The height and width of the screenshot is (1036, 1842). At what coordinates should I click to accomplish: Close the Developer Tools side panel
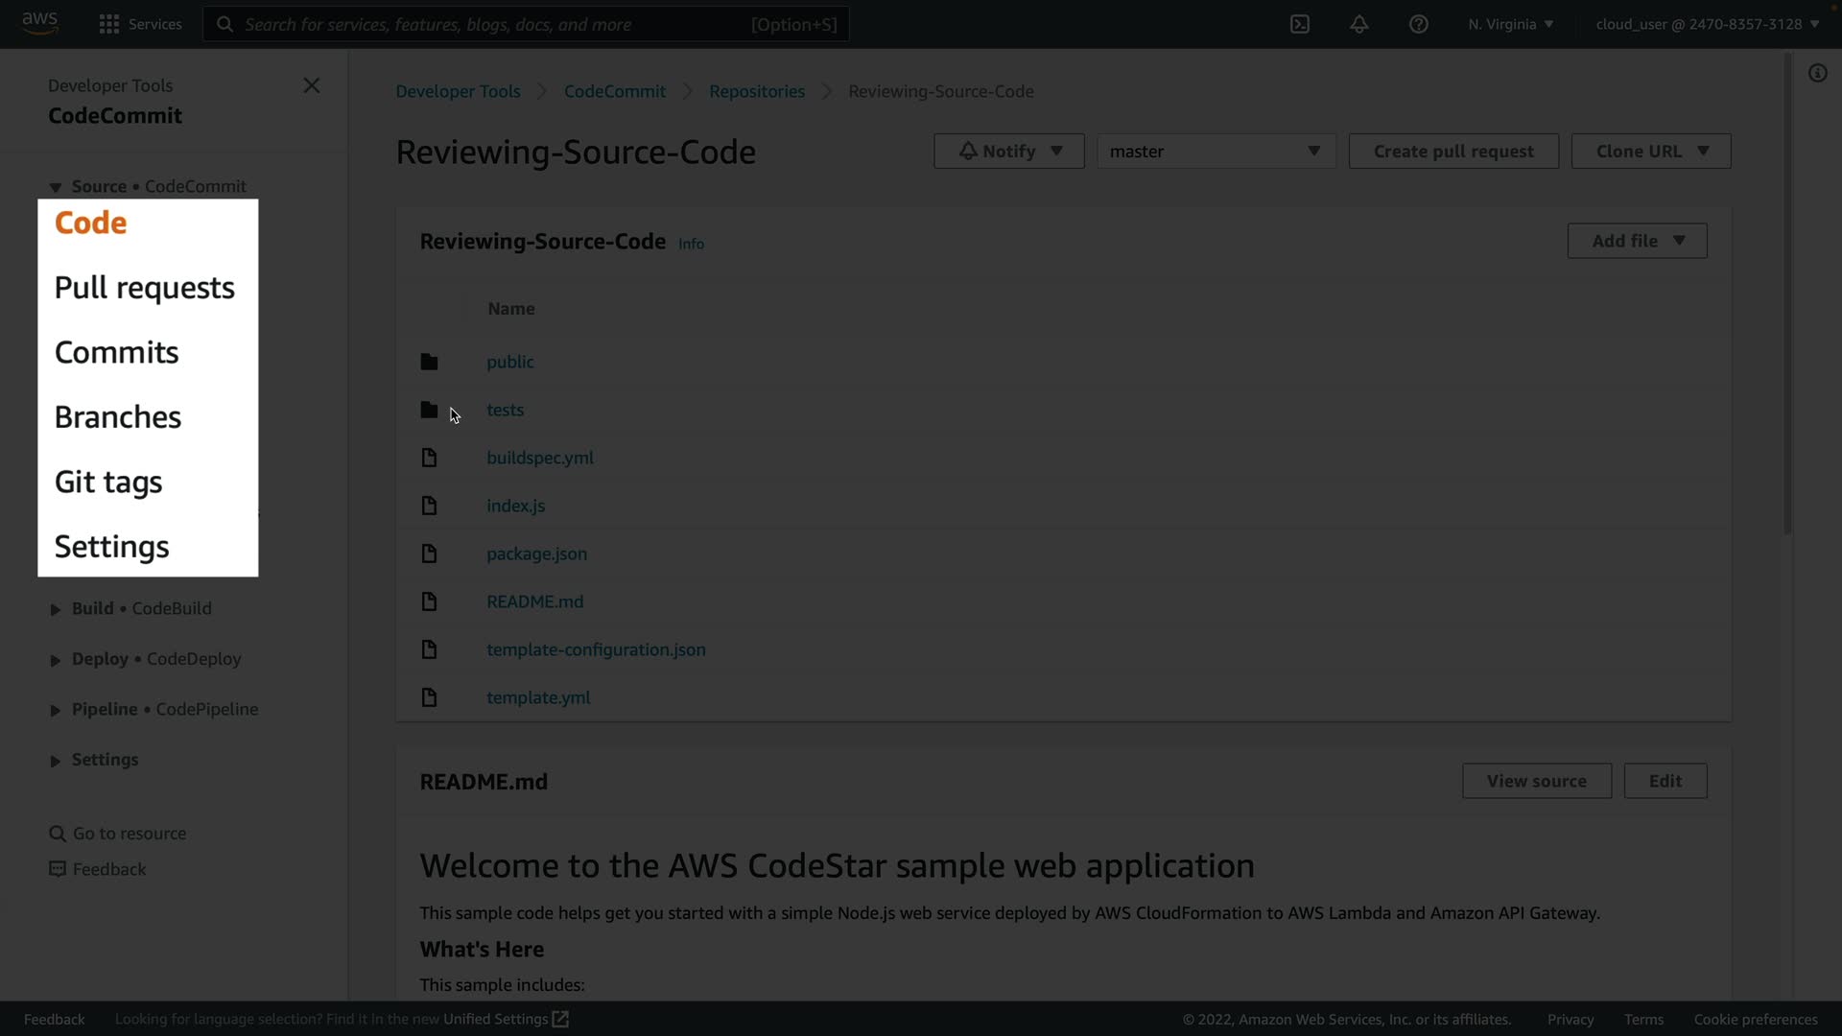(x=312, y=85)
